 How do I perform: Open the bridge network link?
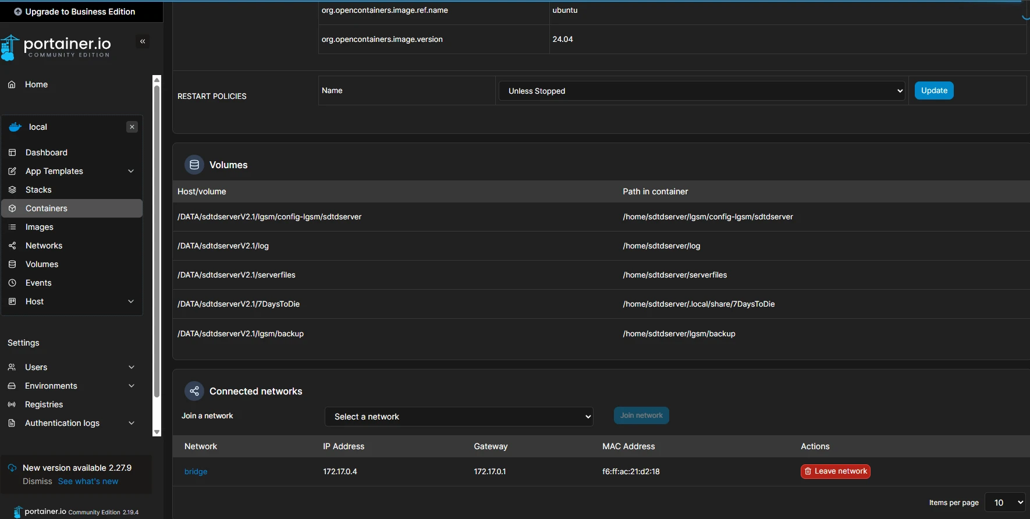pos(196,471)
